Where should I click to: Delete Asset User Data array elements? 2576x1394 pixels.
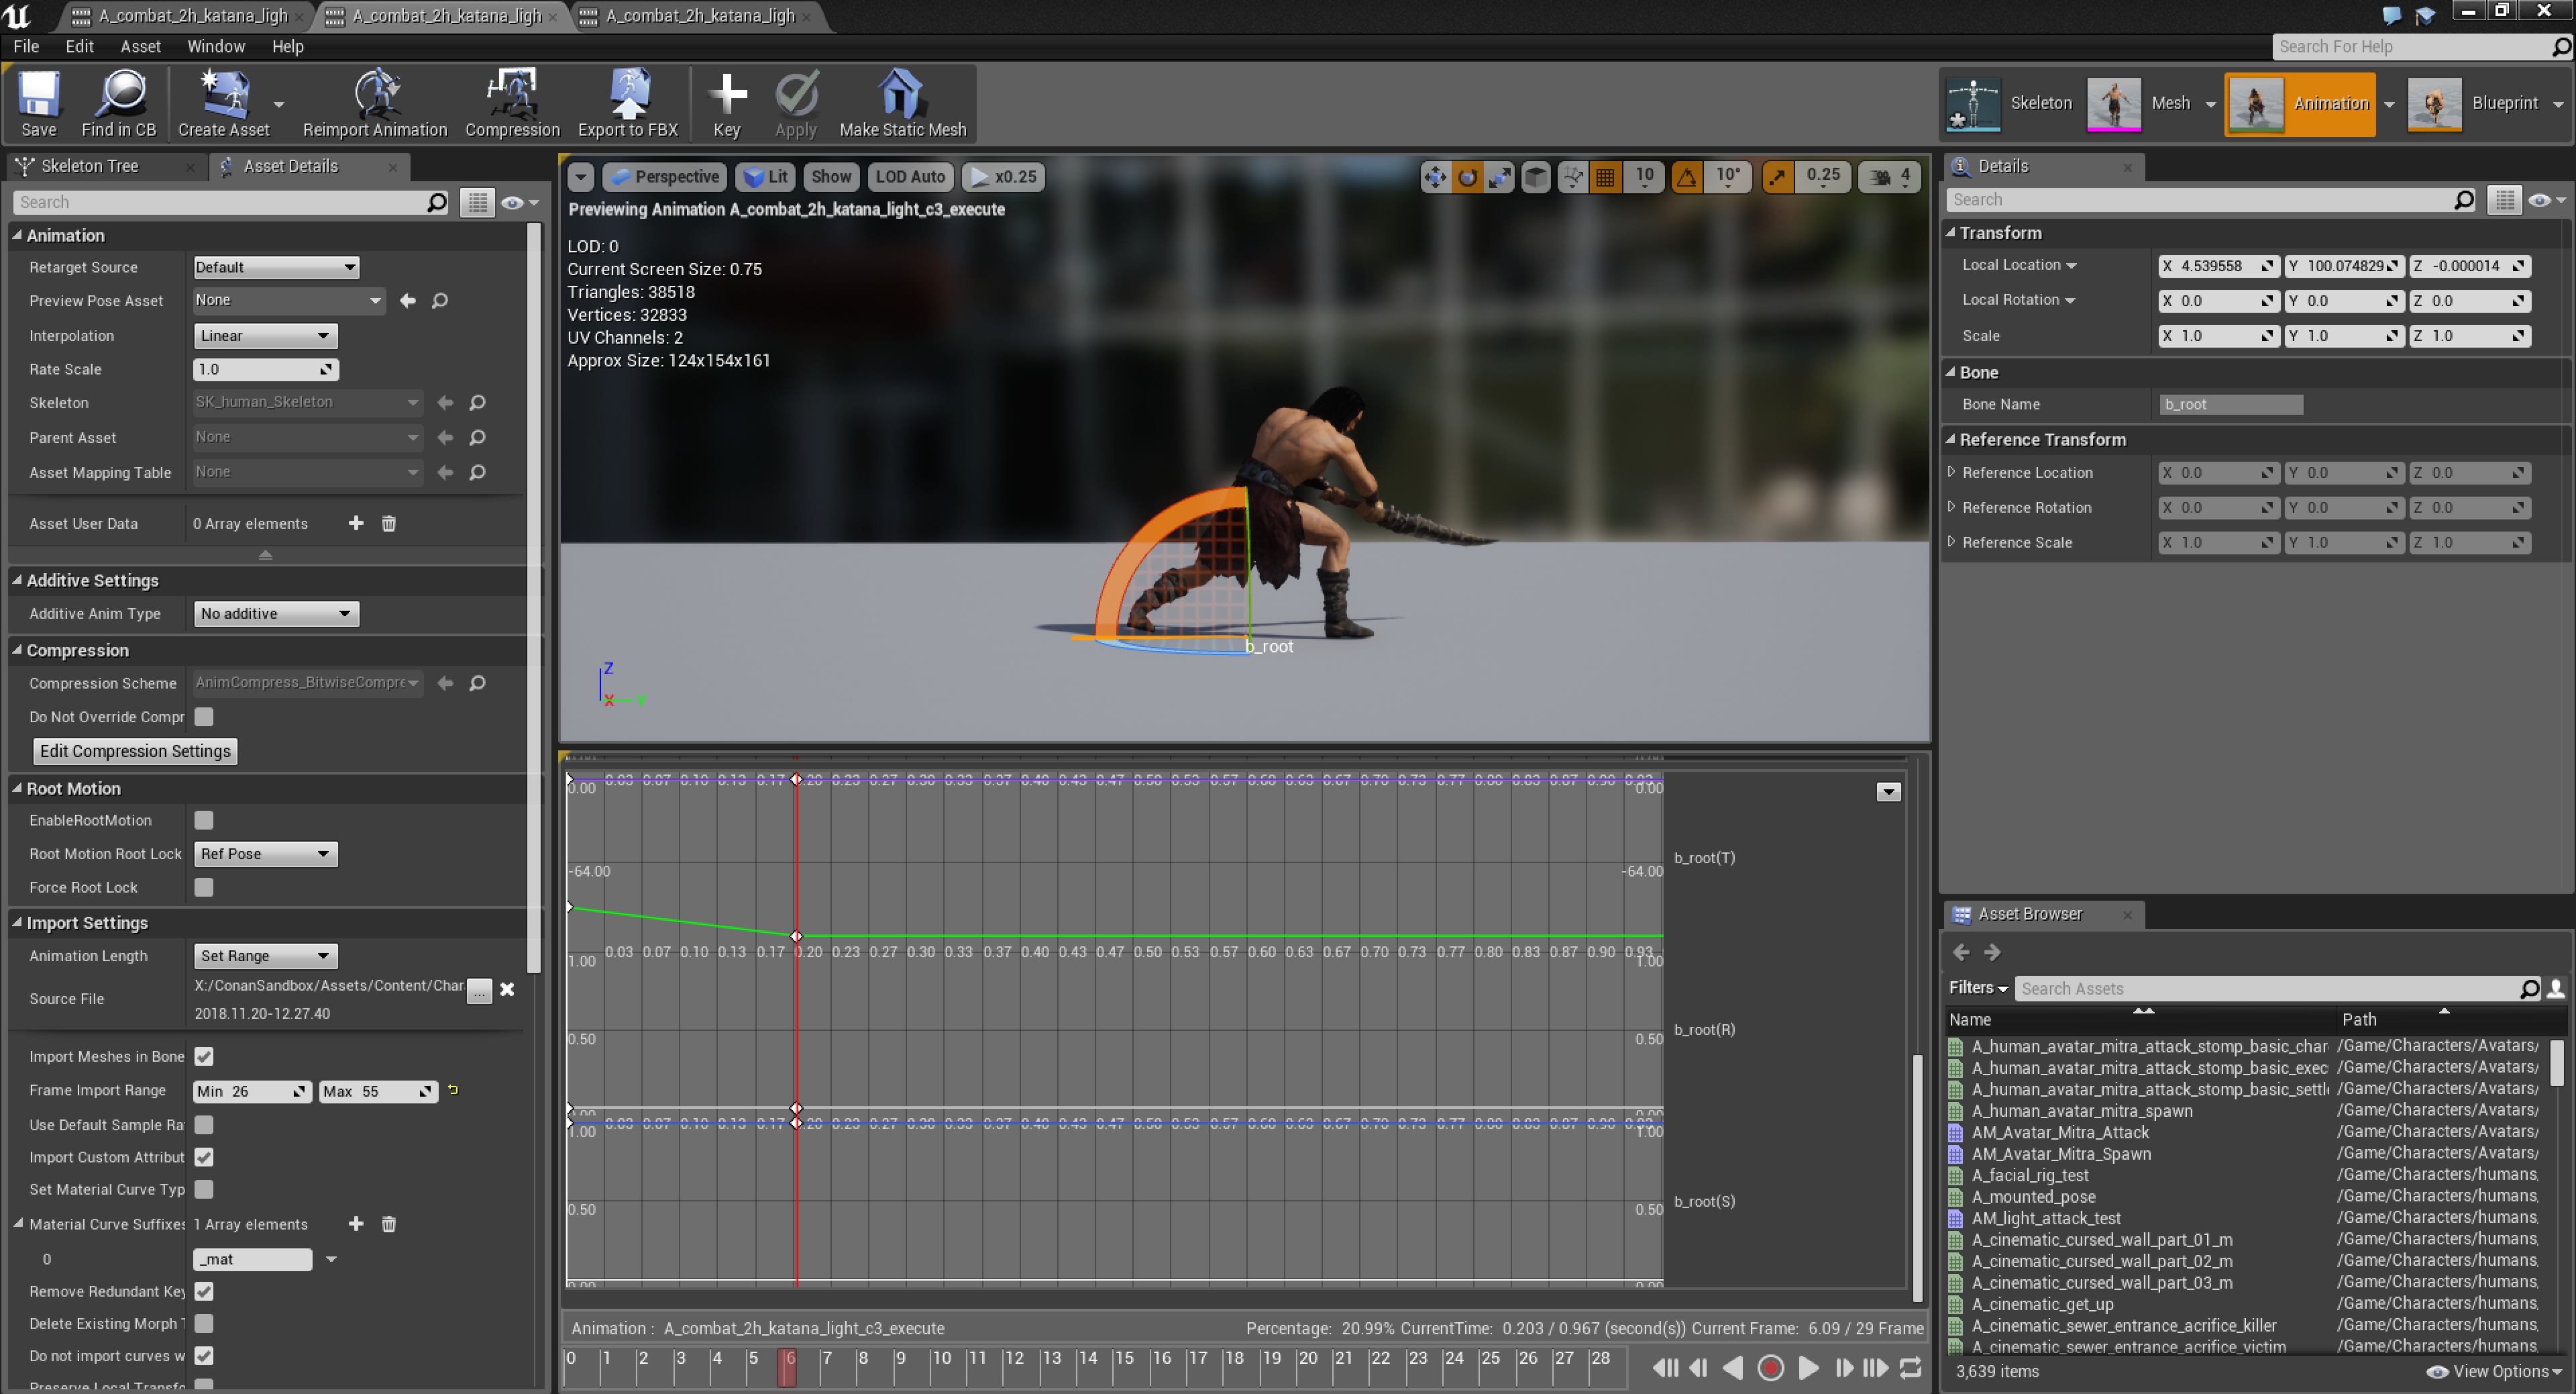pyautogui.click(x=389, y=524)
